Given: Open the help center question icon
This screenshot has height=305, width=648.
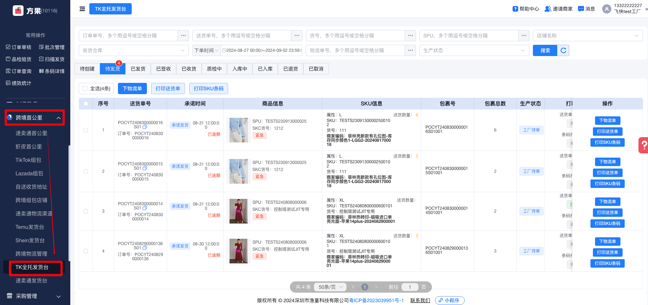Looking at the screenshot, I should (515, 9).
